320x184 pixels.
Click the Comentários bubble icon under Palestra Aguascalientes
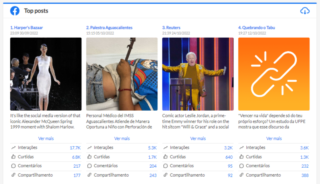(x=89, y=166)
